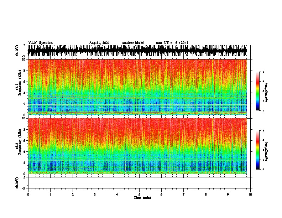Click the time axis tick label "7"

184,194
